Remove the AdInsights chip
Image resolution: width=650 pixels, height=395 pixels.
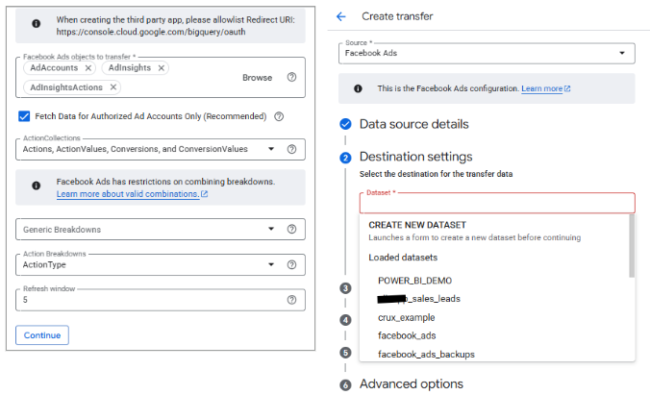[x=161, y=68]
